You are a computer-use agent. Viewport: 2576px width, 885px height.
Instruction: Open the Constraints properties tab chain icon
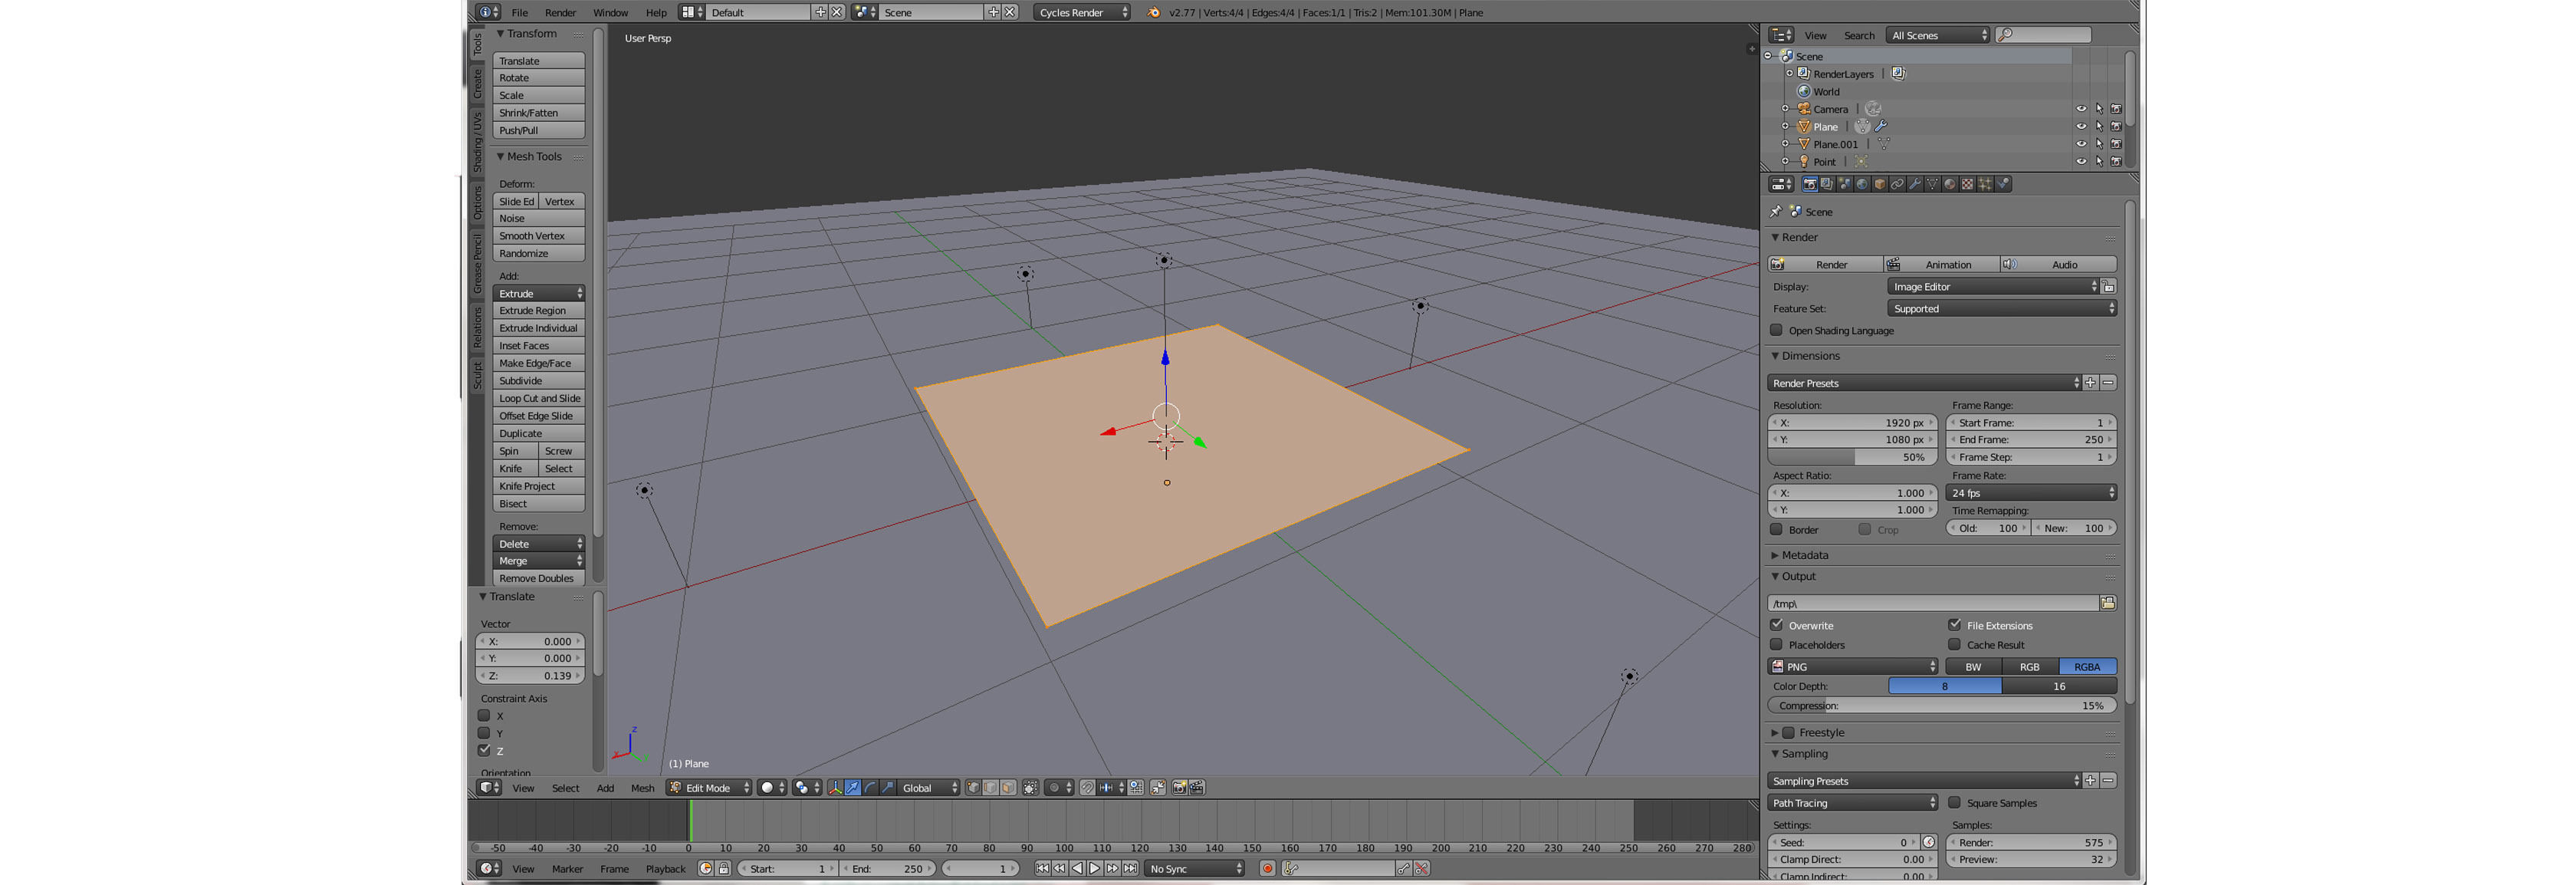click(1897, 184)
